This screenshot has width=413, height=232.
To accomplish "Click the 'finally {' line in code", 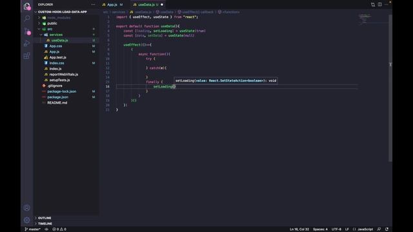I will click(x=154, y=82).
